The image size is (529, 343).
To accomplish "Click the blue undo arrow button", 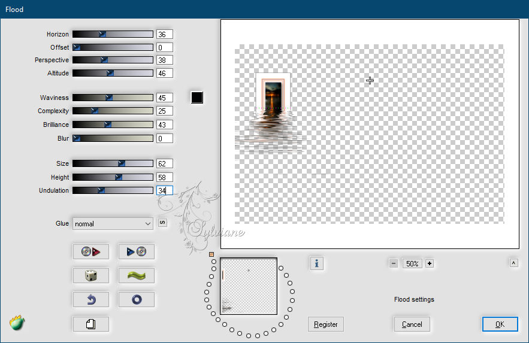I will tap(90, 299).
